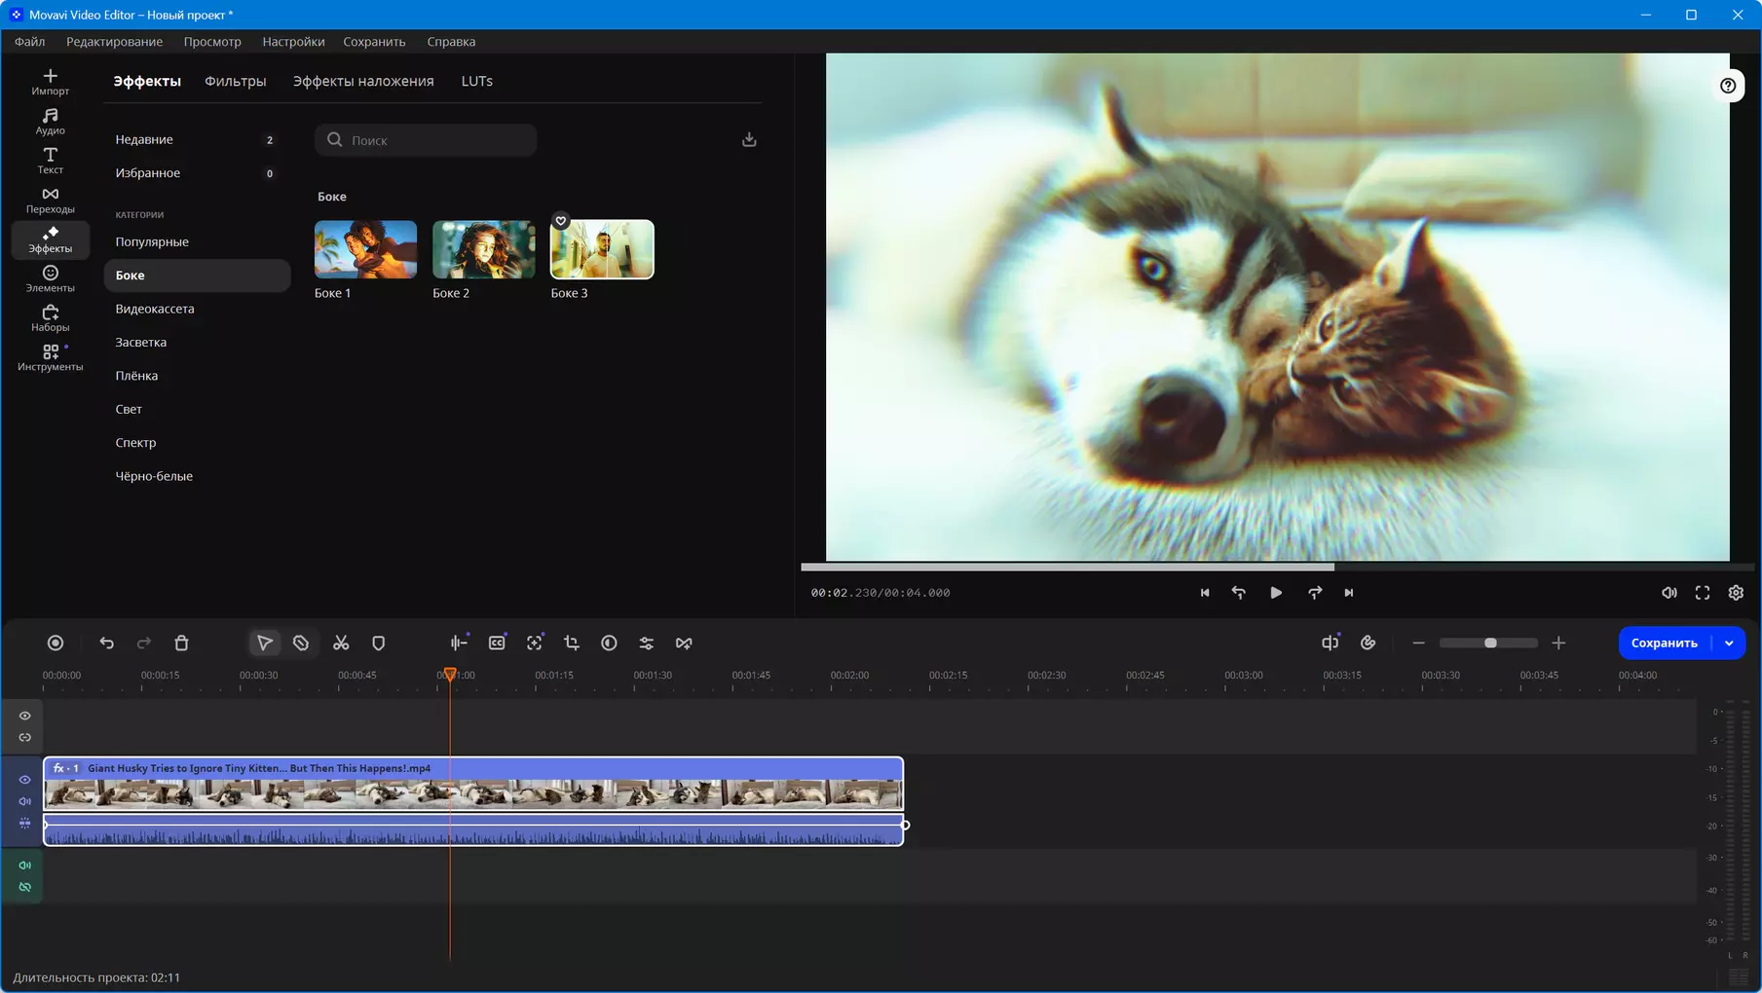Add Боке 3 effect to favorites
This screenshot has height=993, width=1762.
[x=561, y=221]
